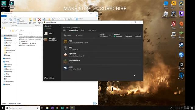This screenshot has width=195, height=110.
Task: Open the vieo installation block icon
Action: tap(66, 42)
